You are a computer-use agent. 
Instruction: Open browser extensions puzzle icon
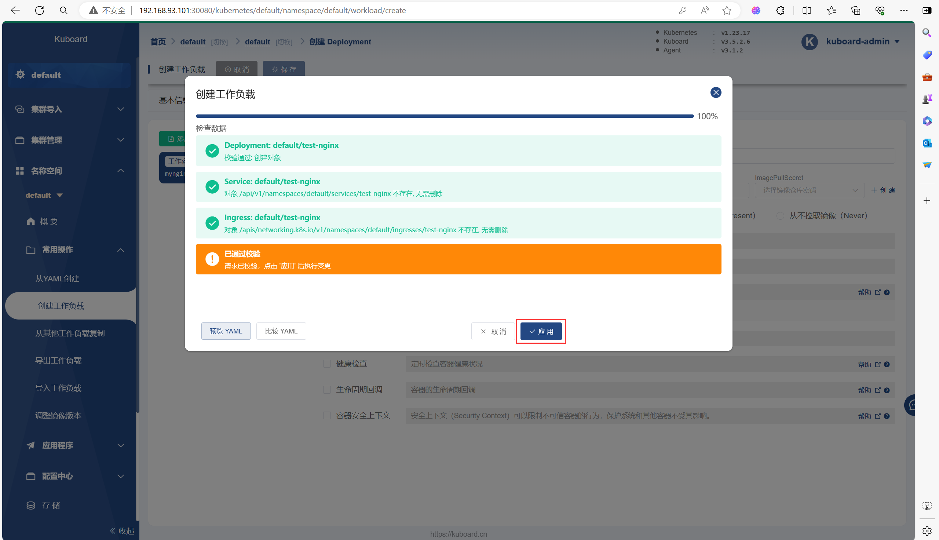[x=780, y=10]
